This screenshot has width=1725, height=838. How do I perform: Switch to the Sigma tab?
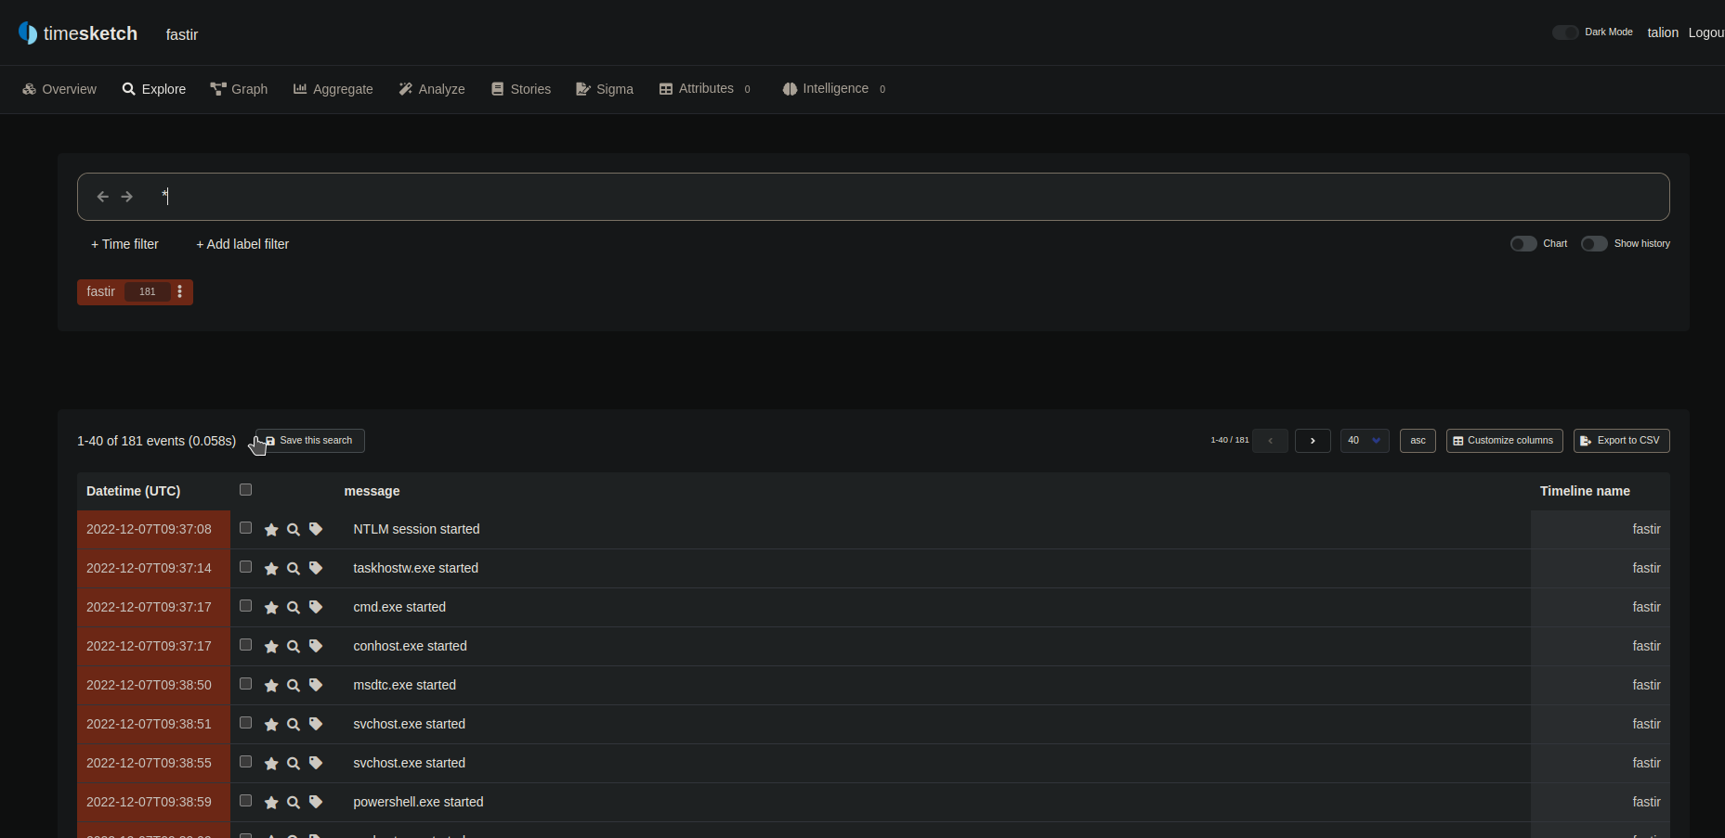pos(605,89)
